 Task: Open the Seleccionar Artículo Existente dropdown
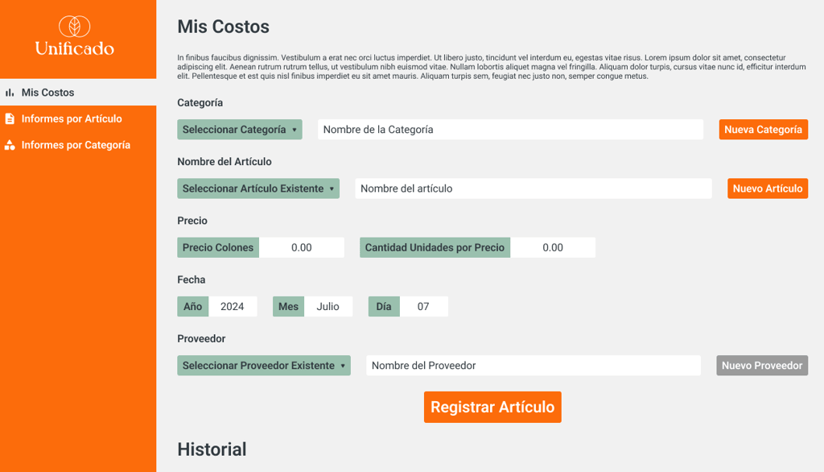pos(258,188)
